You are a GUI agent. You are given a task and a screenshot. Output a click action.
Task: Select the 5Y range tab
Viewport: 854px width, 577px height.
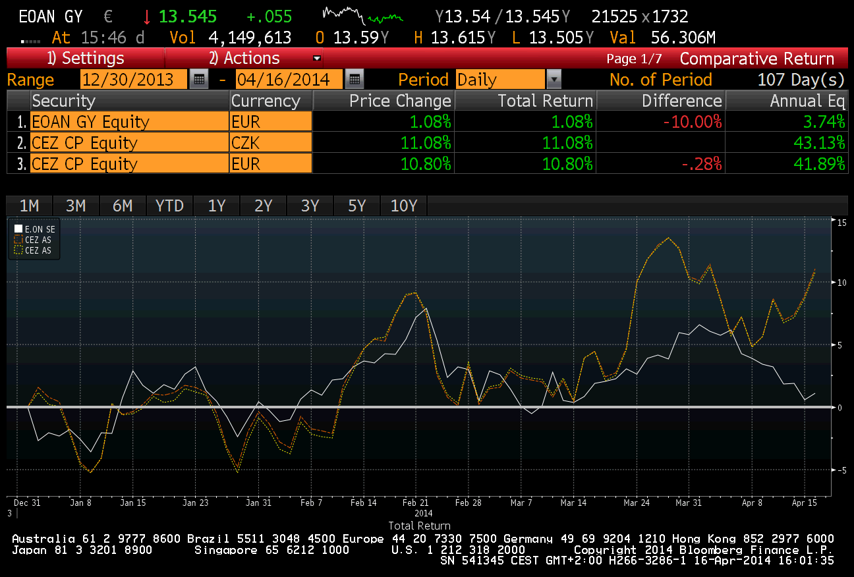tap(356, 206)
